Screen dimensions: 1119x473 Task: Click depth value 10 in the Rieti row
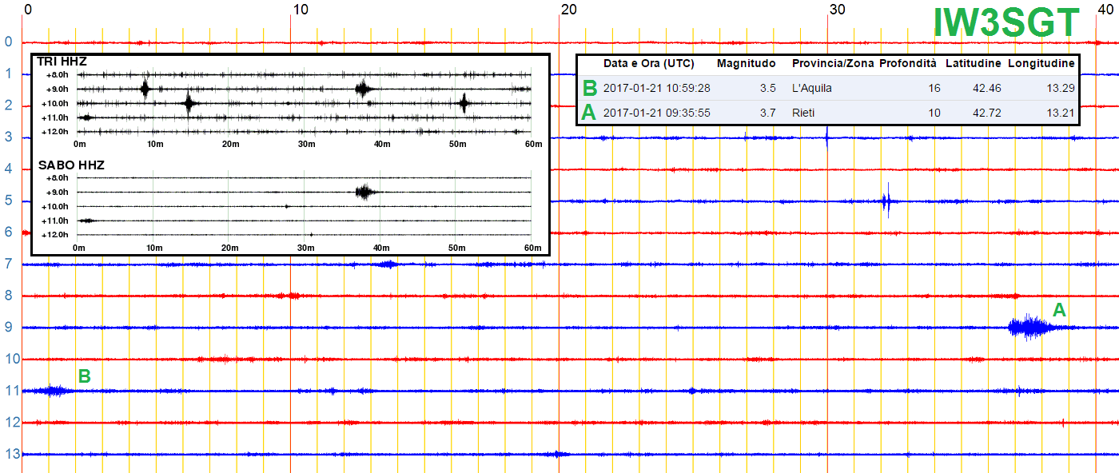(934, 113)
